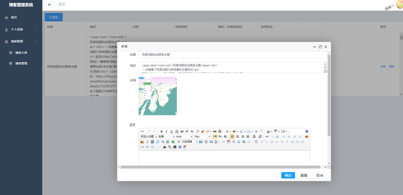Insert a horizontal rule

point(223,142)
